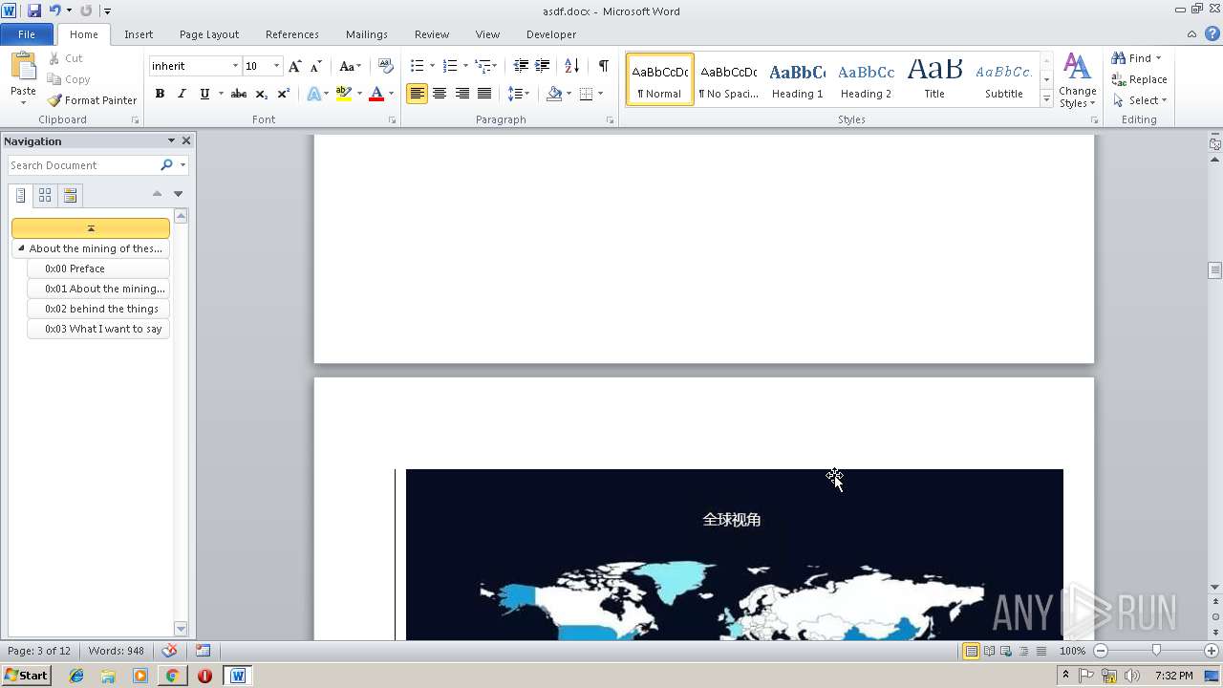The image size is (1223, 688).
Task: Switch to Print Layout view
Action: [x=971, y=651]
